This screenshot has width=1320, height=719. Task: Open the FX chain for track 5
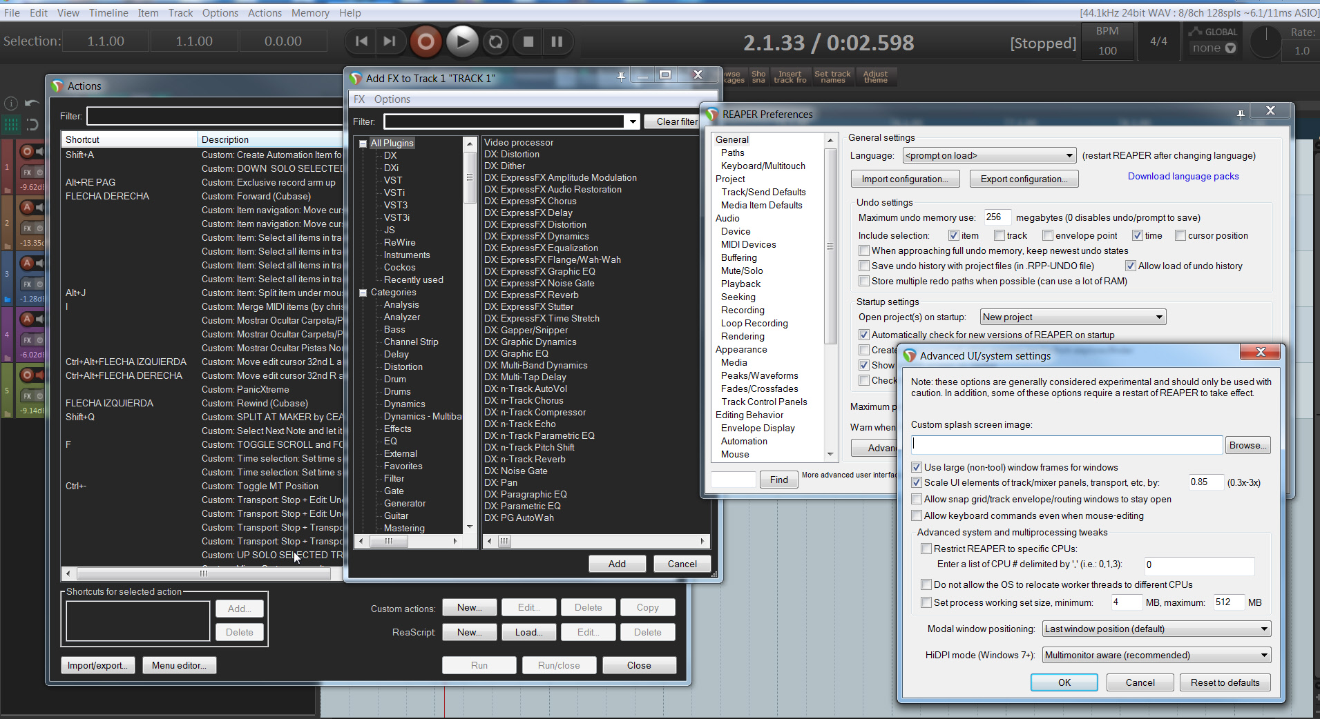coord(28,395)
